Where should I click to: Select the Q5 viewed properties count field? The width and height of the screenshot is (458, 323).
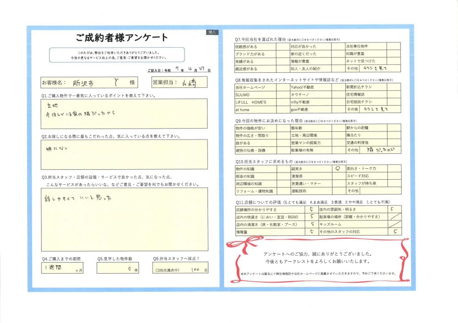pyautogui.click(x=122, y=268)
